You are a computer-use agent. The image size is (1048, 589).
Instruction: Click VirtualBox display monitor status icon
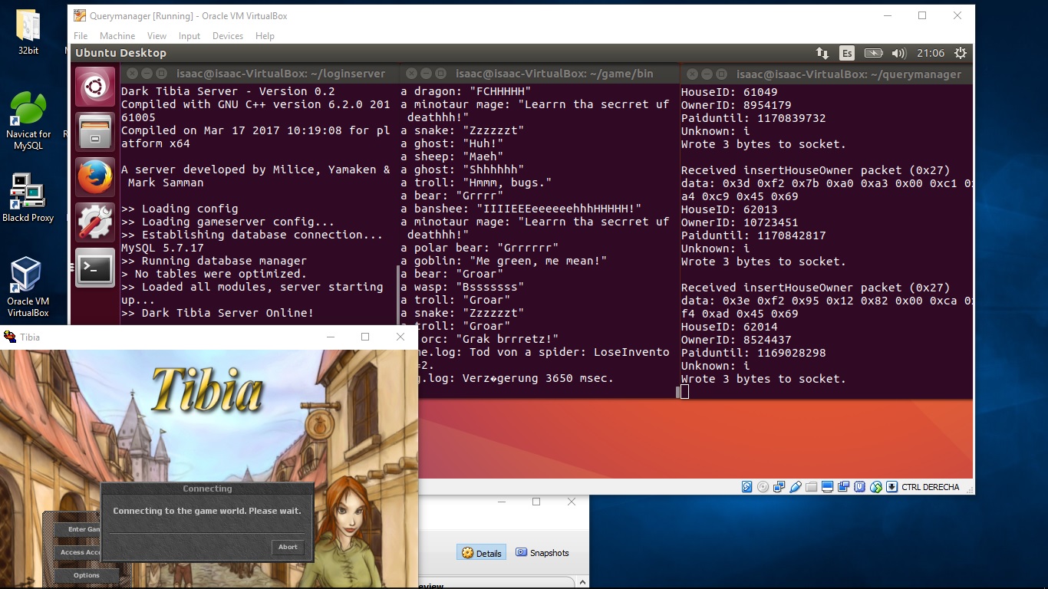[828, 487]
